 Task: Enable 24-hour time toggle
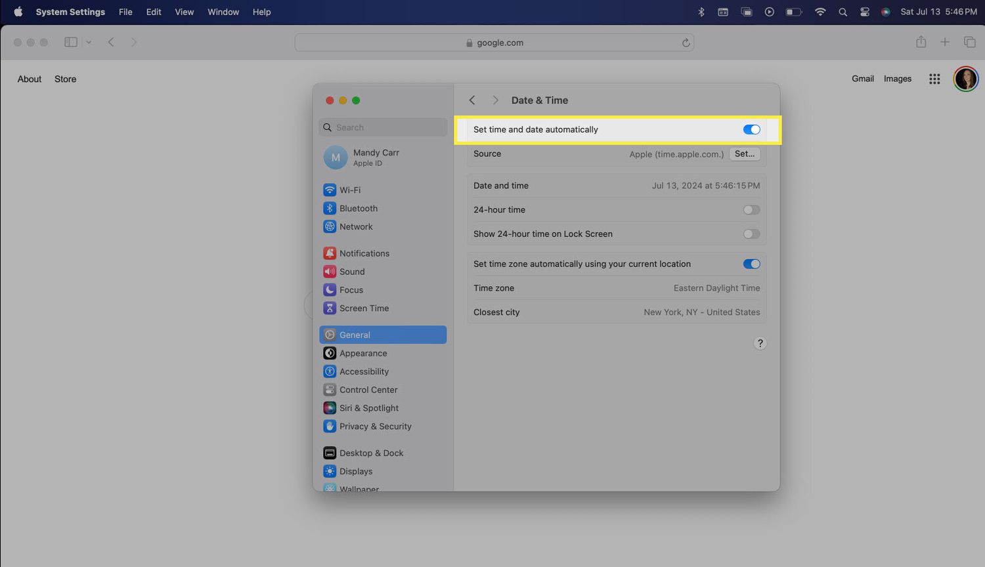coord(751,210)
